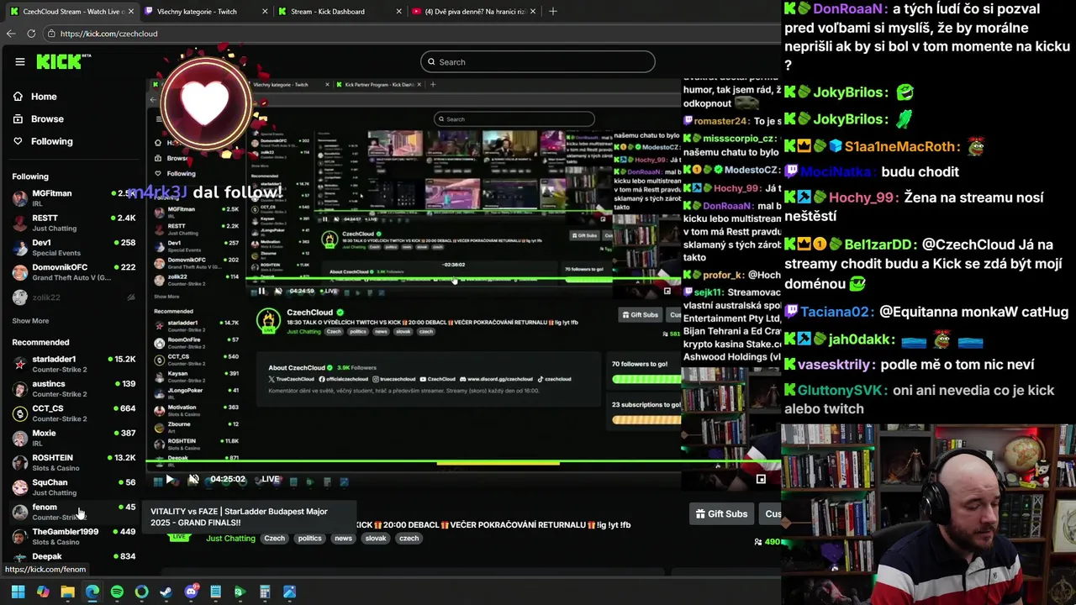Screen dimensions: 1076x605
Task: Click Bel1zarDD username in chat overlay
Action: click(x=878, y=245)
